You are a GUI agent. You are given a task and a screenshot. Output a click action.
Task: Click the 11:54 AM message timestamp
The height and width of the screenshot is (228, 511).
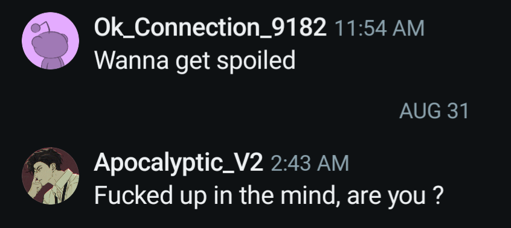pos(380,28)
